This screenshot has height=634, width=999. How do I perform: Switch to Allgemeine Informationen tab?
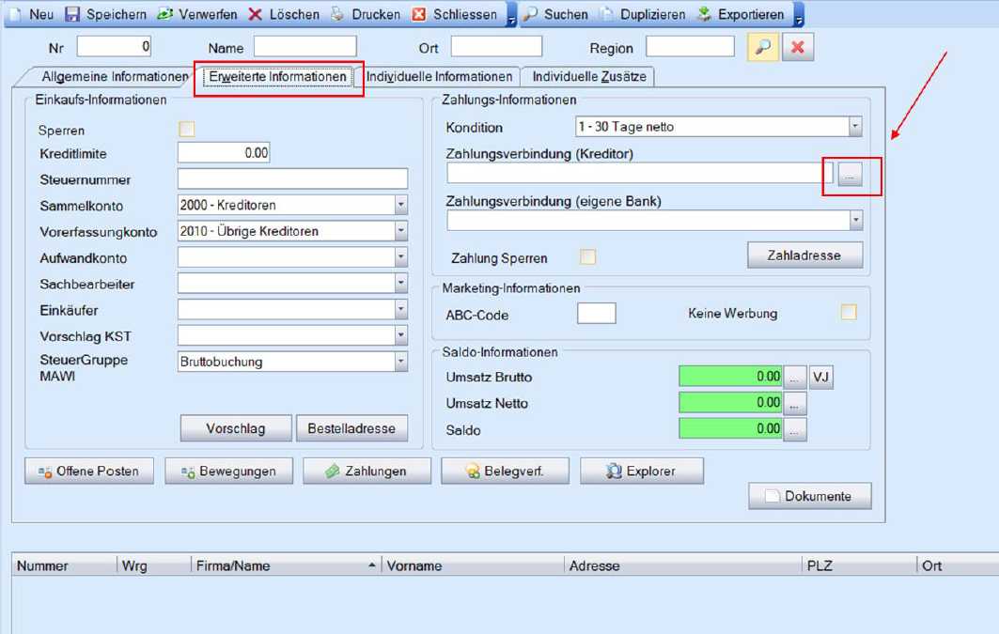(x=115, y=77)
